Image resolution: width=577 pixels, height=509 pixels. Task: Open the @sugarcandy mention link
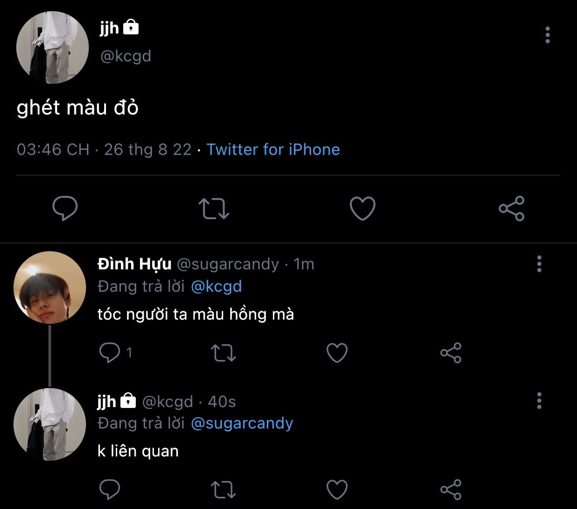tap(242, 423)
